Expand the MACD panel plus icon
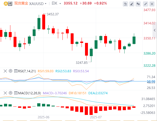Screen dimensions: 157x121 point(16,93)
